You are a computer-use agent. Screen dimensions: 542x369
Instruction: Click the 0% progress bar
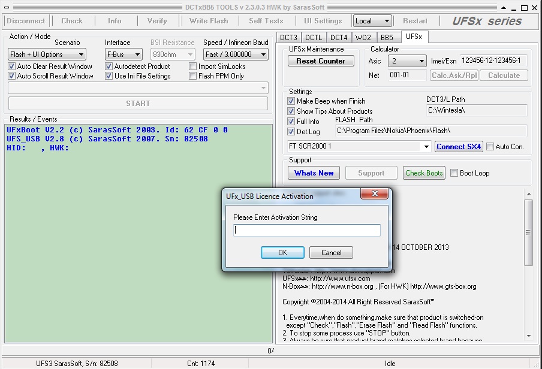pos(270,350)
